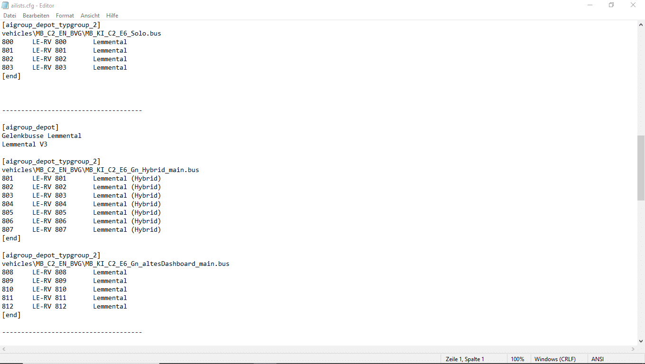Click the Notepad icon in the title bar
Viewport: 645px width, 364px height.
pos(5,6)
